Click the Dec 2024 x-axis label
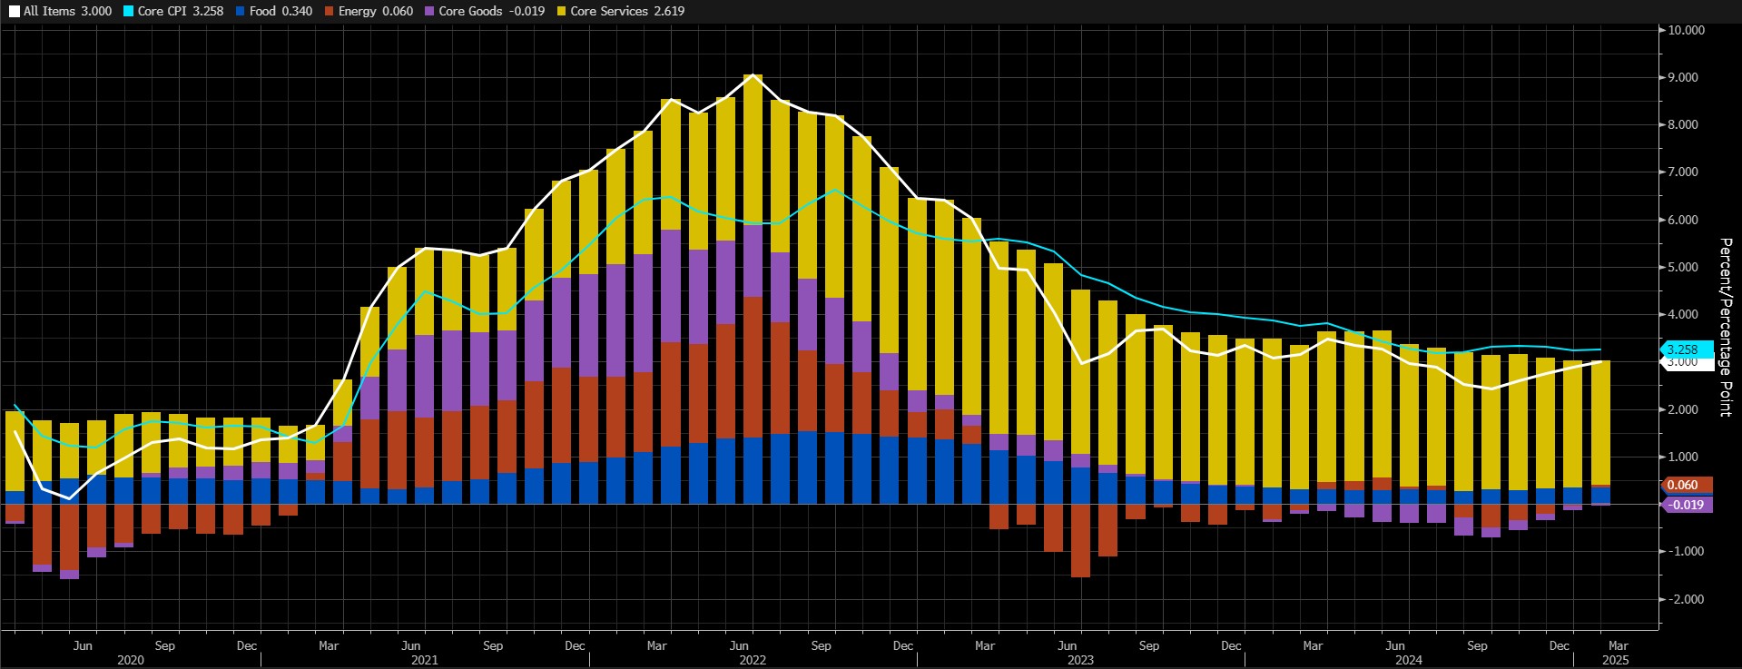 click(1559, 645)
